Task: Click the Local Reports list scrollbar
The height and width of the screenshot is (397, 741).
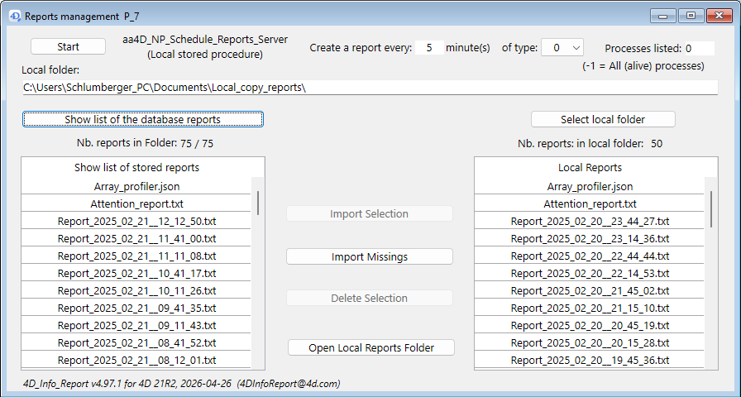Action: point(711,208)
